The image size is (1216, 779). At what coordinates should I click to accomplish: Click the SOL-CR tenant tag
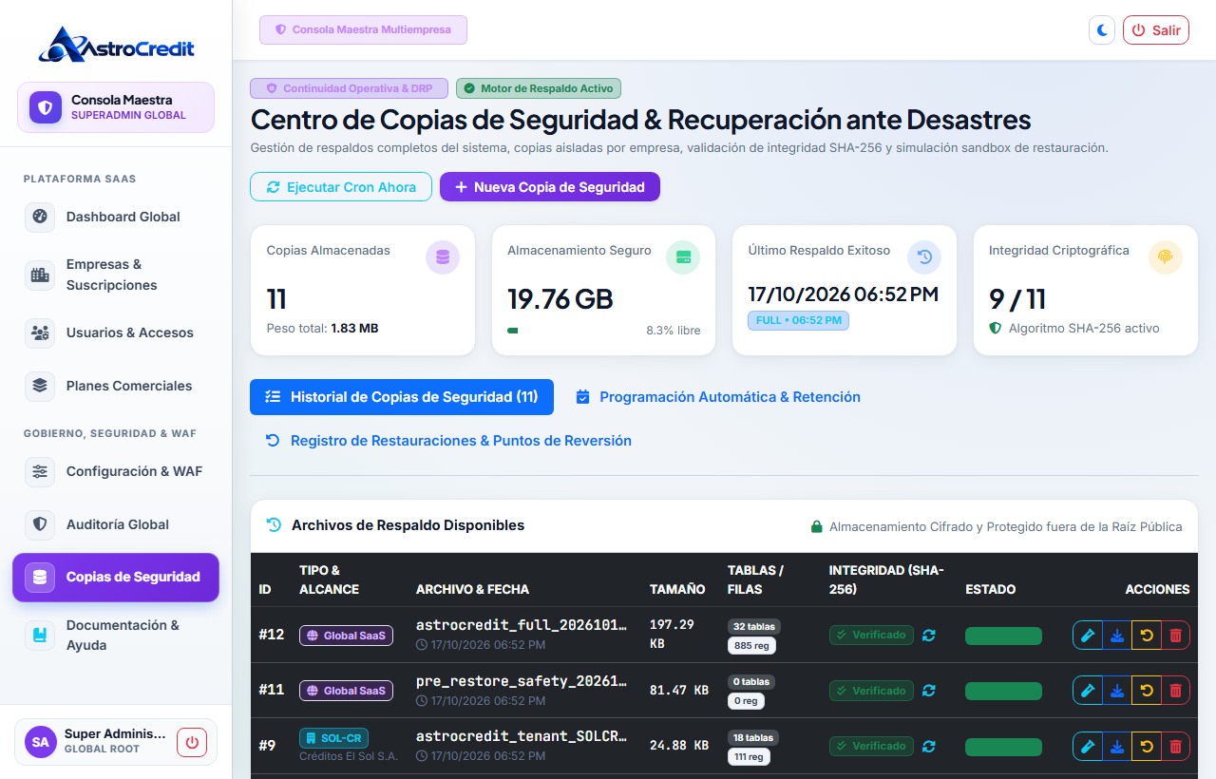pyautogui.click(x=333, y=738)
